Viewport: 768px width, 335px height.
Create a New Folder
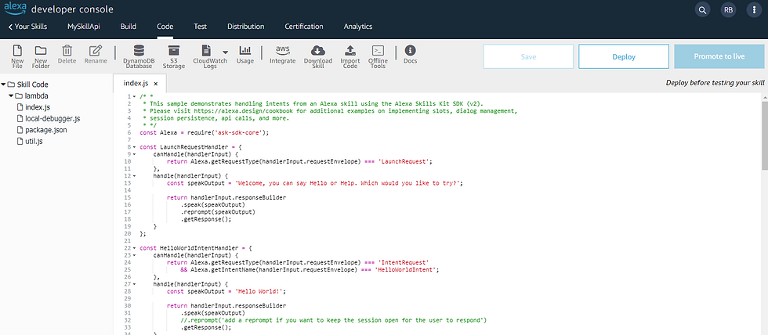pyautogui.click(x=41, y=56)
